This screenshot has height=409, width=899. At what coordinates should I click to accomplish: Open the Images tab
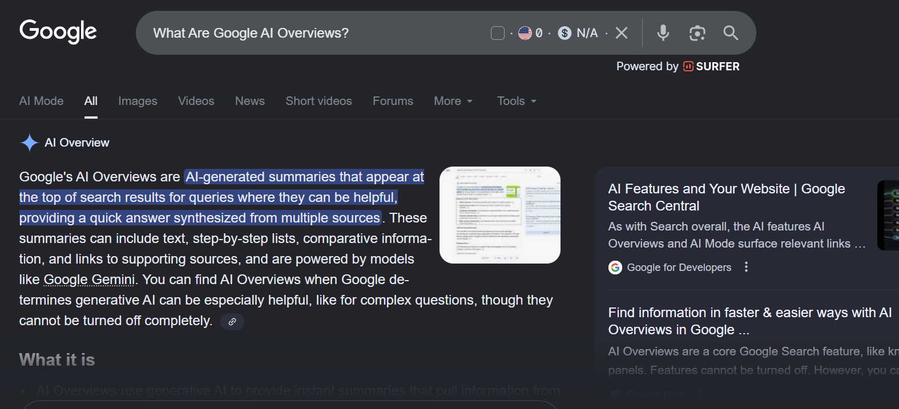[138, 101]
